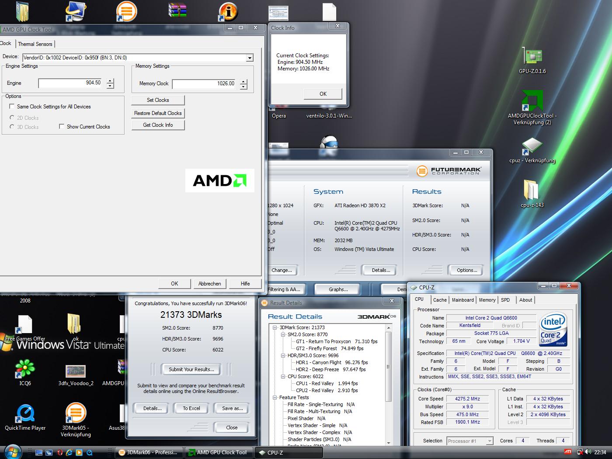Click Restore Default Clocks
Viewport: 612px width, 459px height.
click(158, 113)
